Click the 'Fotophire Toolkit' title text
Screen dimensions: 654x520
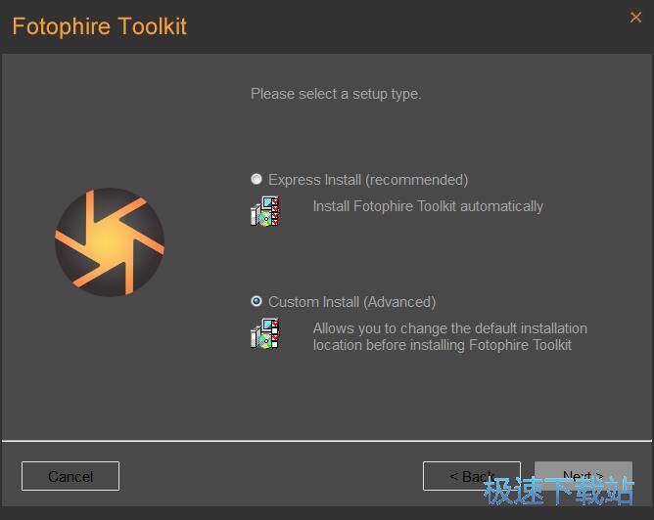click(x=99, y=26)
